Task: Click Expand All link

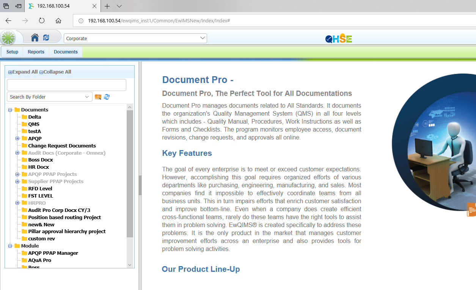Action: pos(23,72)
